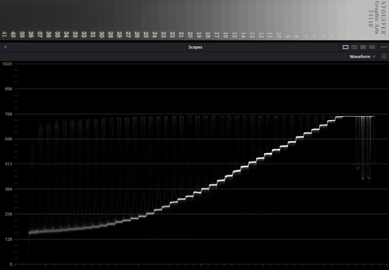
Task: Switch scopes to single view layout
Action: click(345, 47)
